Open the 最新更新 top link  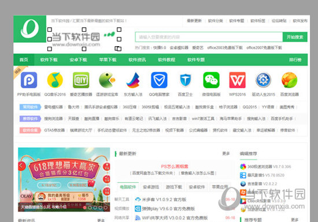click(194, 21)
